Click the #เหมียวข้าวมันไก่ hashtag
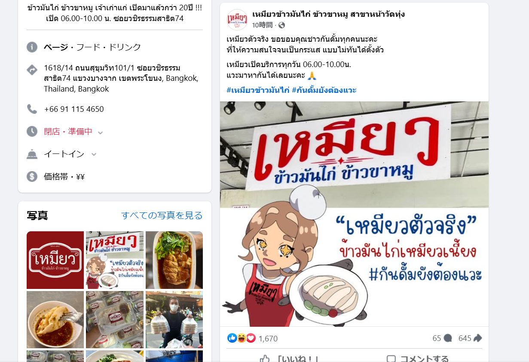The width and height of the screenshot is (529, 362). coord(257,90)
